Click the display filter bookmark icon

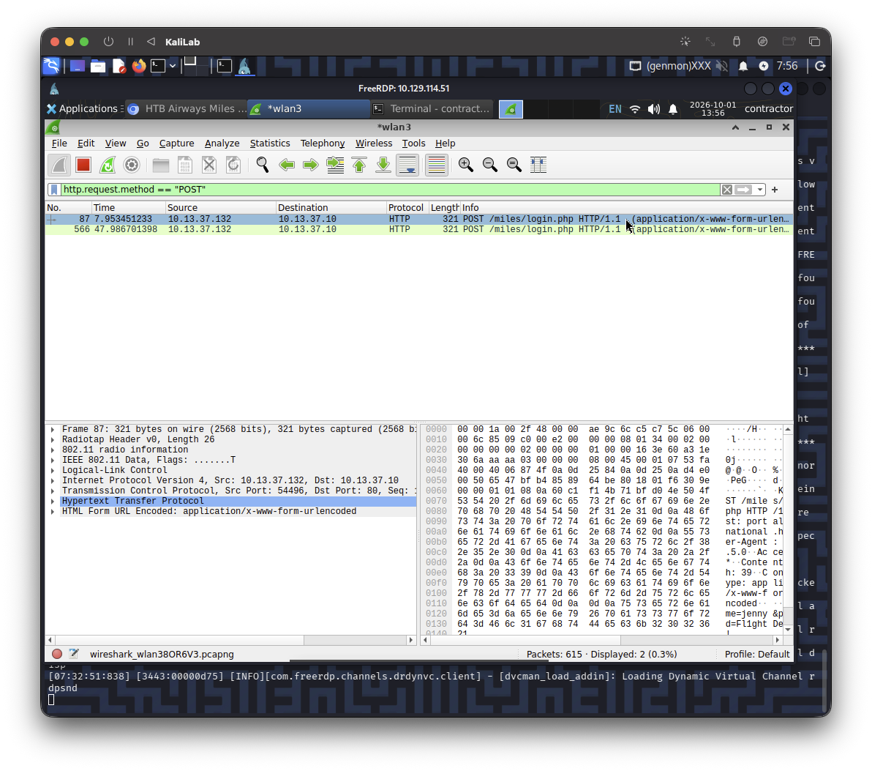click(x=54, y=190)
